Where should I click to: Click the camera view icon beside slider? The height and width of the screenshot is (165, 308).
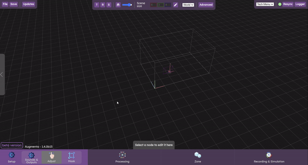(x=118, y=5)
